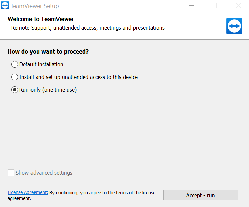
Task: Click the 'TeamViewer Setup' title bar text
Action: pos(35,6)
